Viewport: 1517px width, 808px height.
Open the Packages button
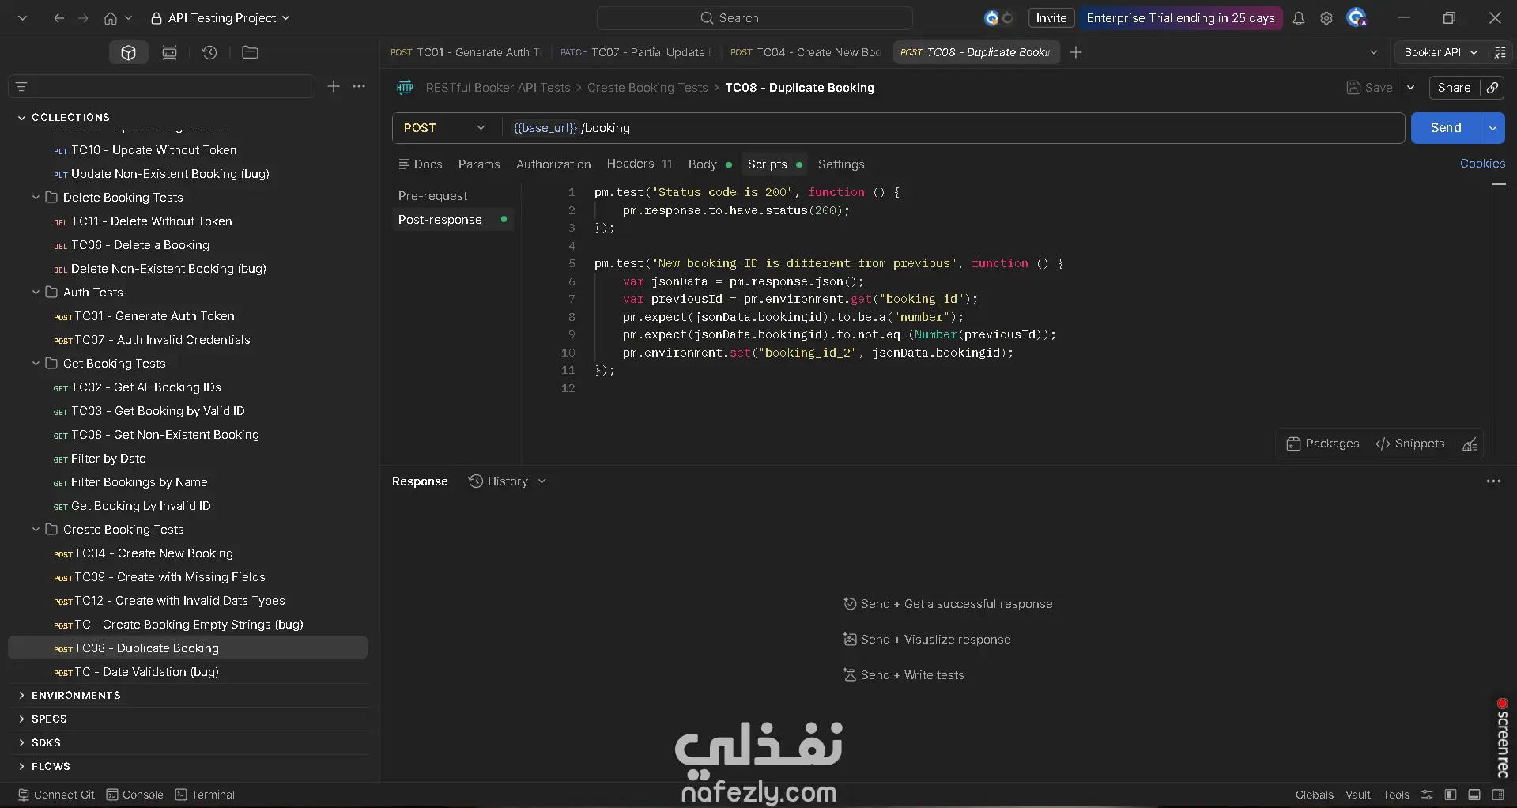(1323, 444)
